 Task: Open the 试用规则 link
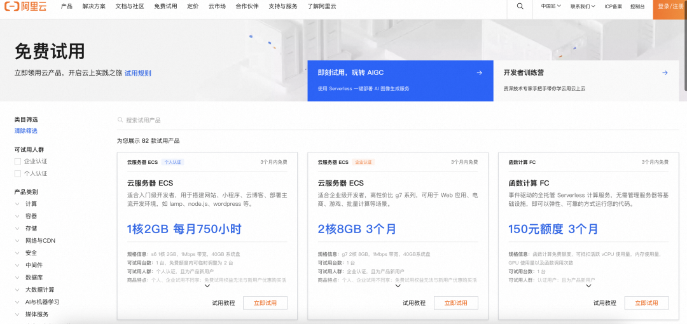[x=138, y=73]
